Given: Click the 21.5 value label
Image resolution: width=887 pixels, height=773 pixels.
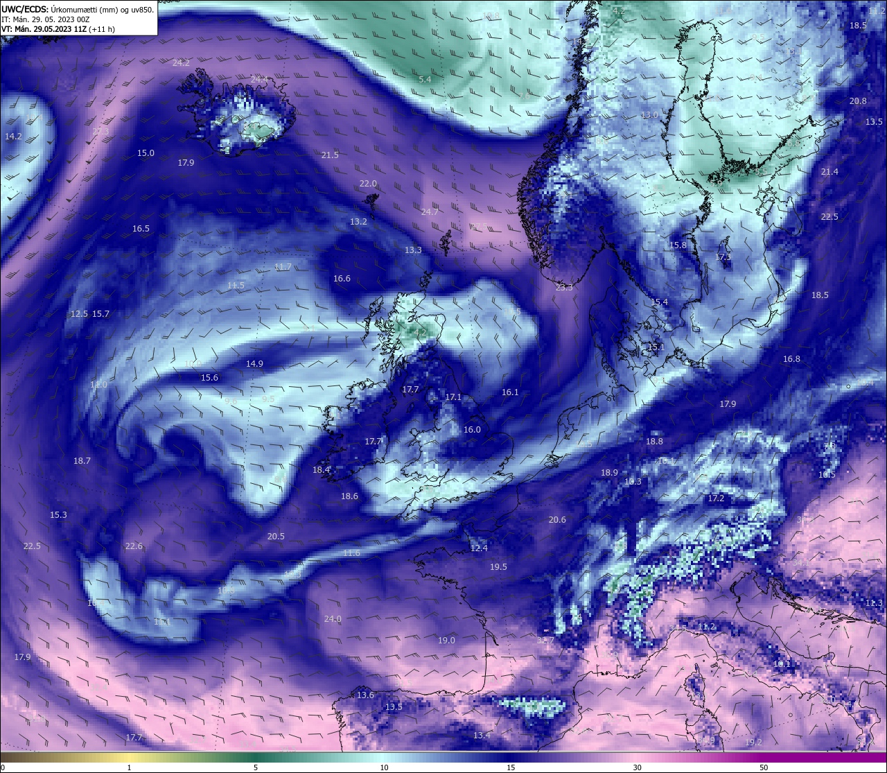Looking at the screenshot, I should point(330,155).
